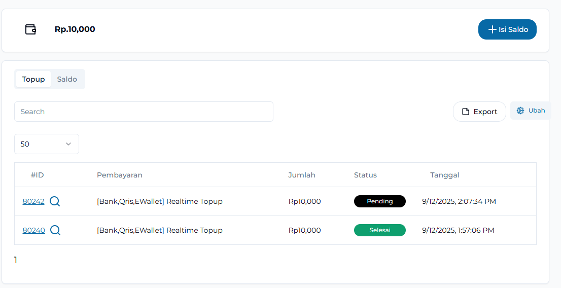Open transaction ID 80240 link
Viewport: 561px width, 288px height.
(x=33, y=230)
